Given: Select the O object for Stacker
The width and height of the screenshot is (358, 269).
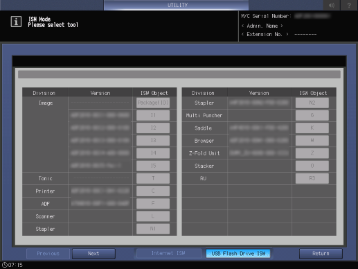Looking at the screenshot, I should 312,166.
